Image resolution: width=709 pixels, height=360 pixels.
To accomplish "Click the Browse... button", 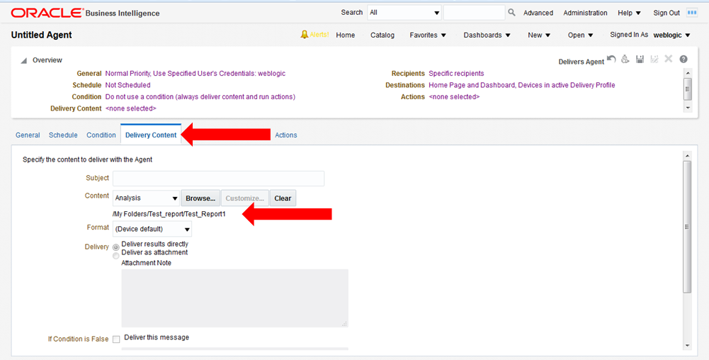I will coord(200,198).
